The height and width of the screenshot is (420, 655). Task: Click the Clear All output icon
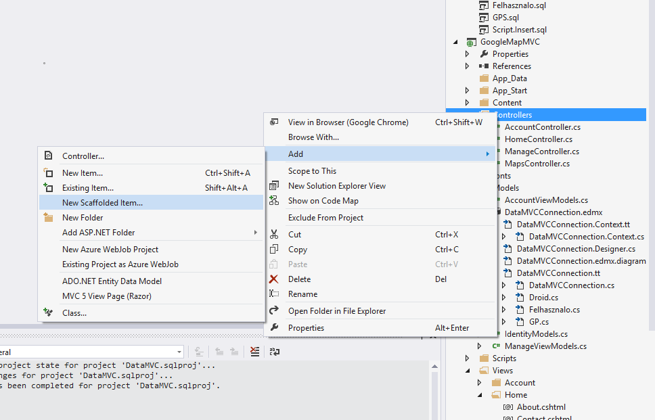click(254, 352)
